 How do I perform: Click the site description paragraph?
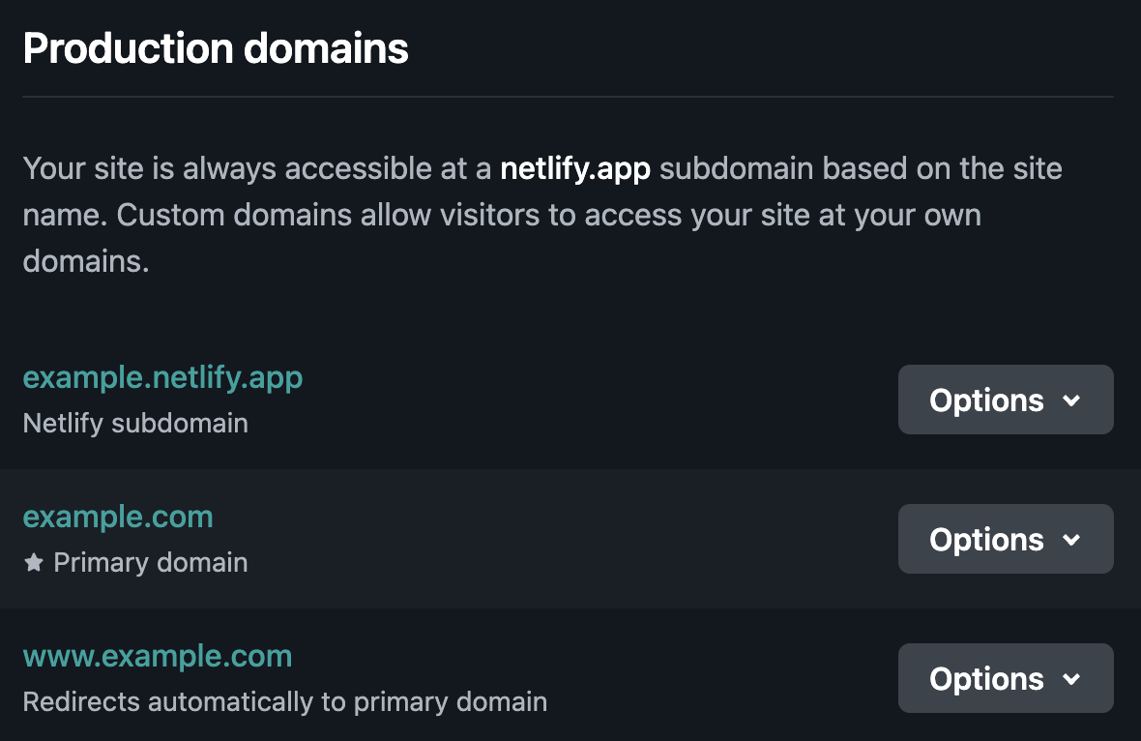[541, 214]
